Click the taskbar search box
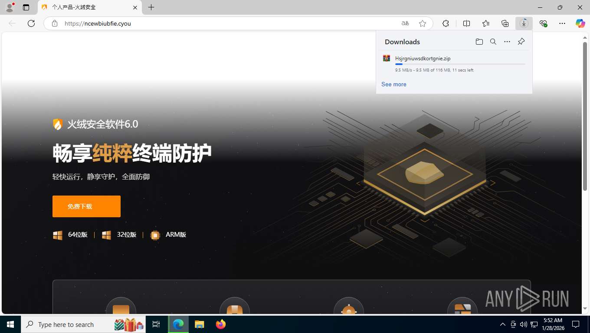This screenshot has height=333, width=590. click(x=84, y=324)
